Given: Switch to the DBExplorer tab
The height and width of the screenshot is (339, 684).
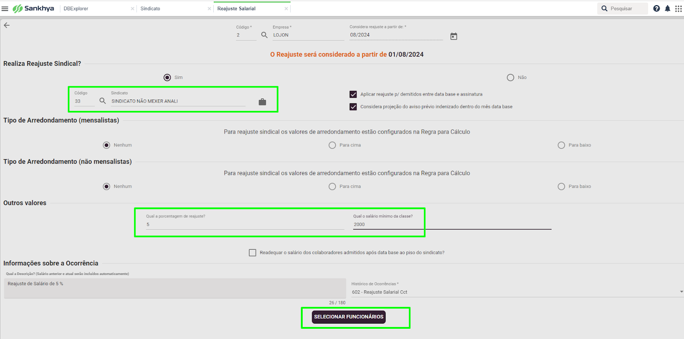Looking at the screenshot, I should (x=76, y=9).
